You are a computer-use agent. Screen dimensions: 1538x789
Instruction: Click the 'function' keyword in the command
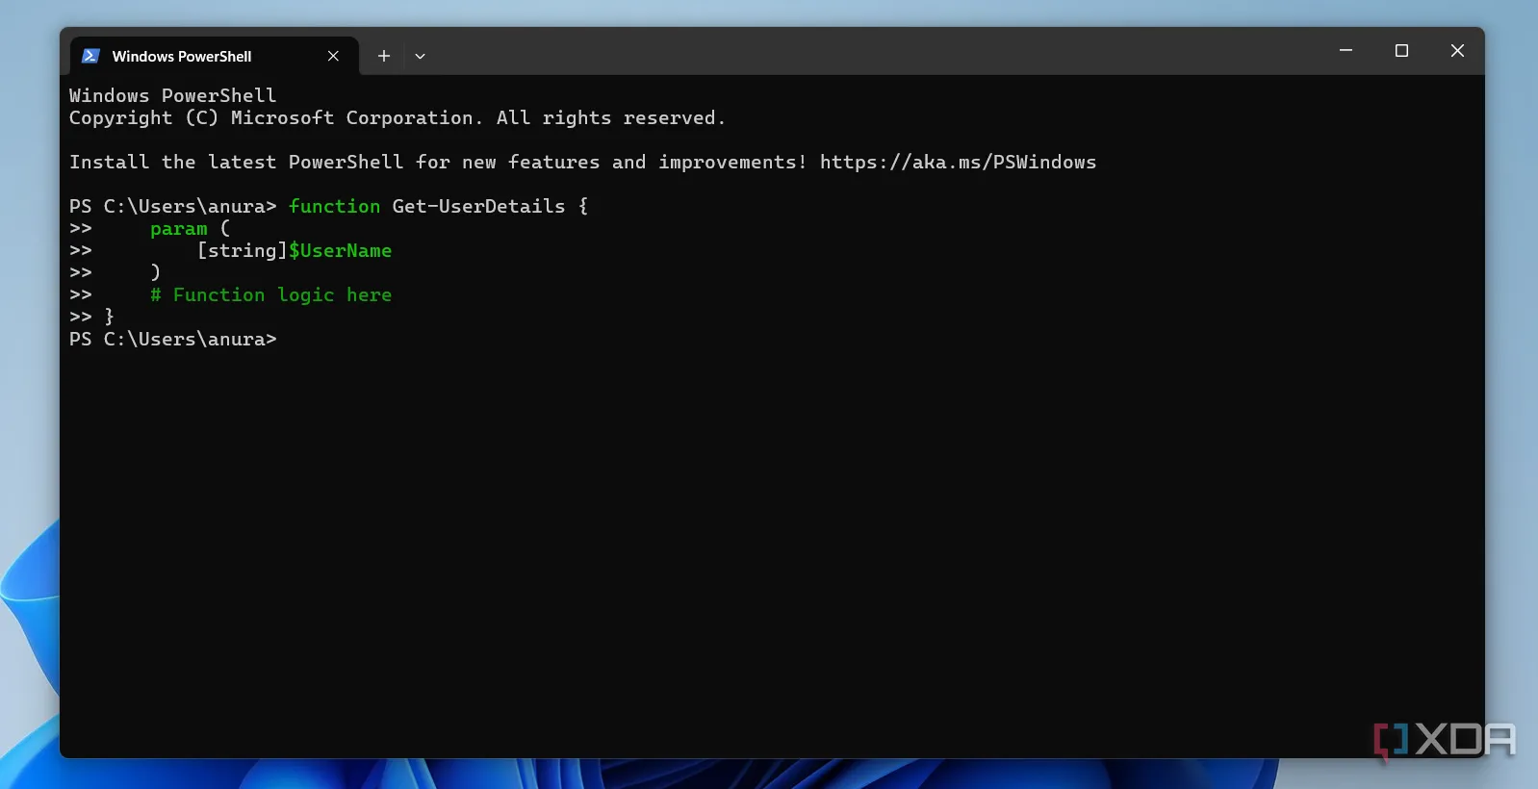335,206
